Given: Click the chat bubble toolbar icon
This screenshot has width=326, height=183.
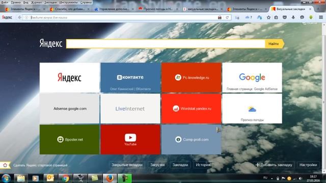Looking at the screenshot, I should tap(302, 17).
